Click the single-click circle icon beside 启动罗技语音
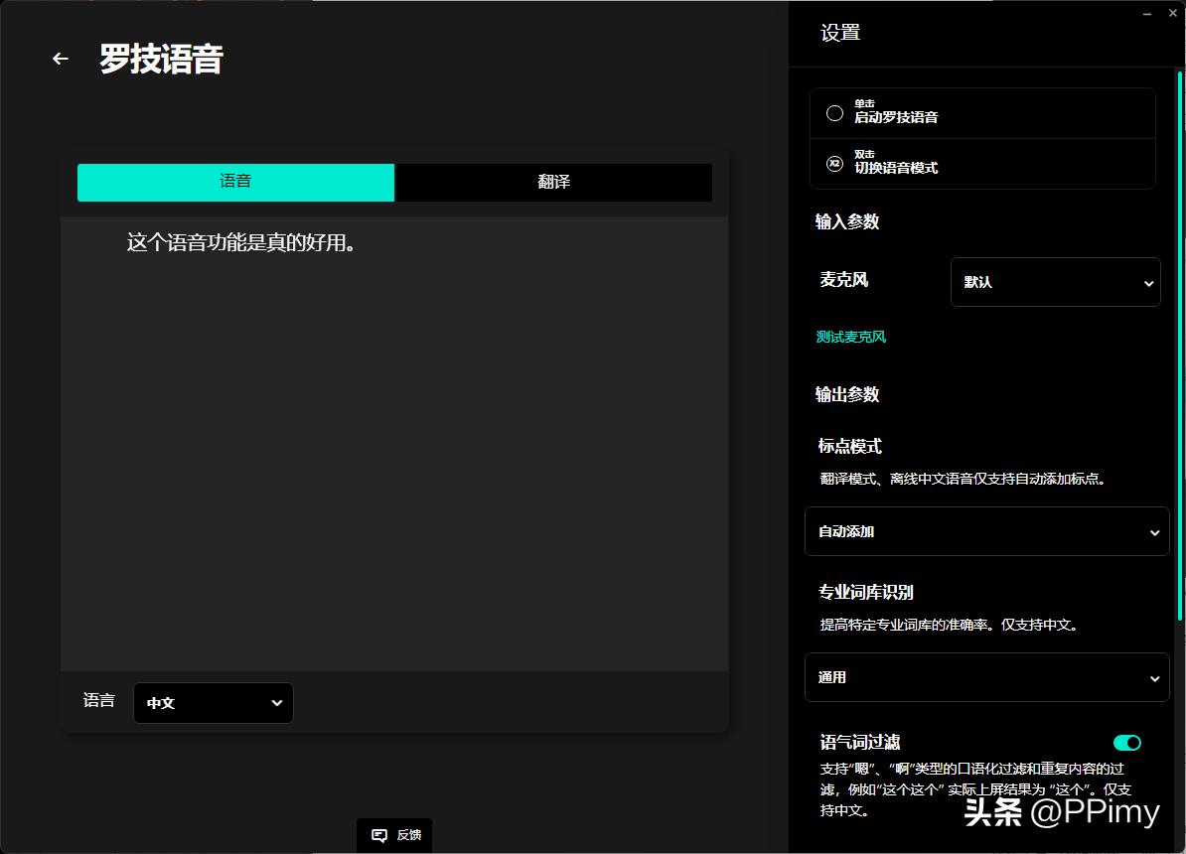This screenshot has width=1186, height=854. 834,112
